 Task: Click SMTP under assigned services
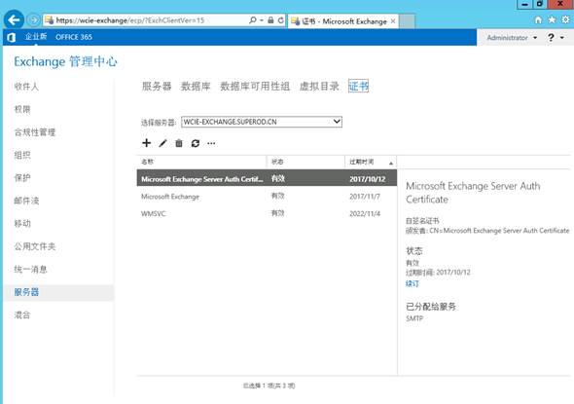[414, 318]
